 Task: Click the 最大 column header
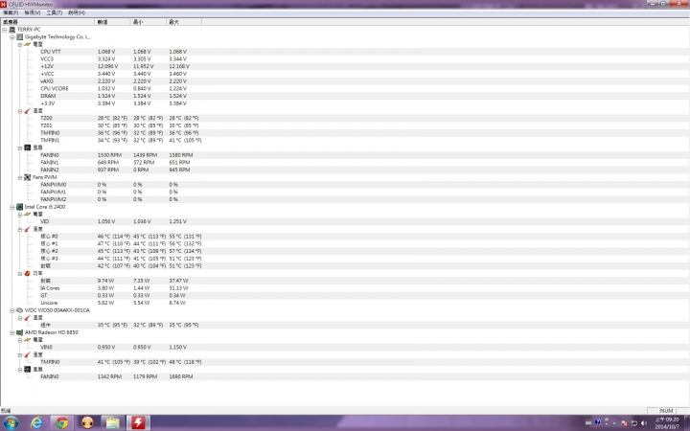[x=184, y=21]
